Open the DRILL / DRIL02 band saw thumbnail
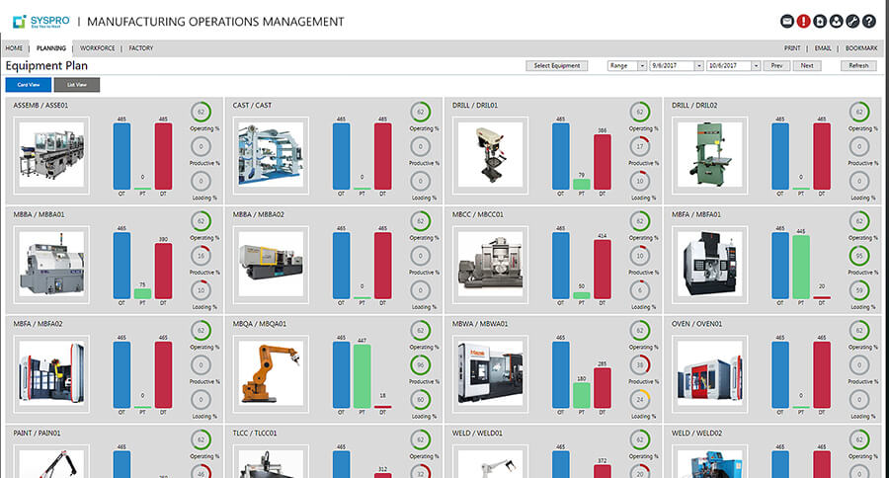This screenshot has width=889, height=478. pyautogui.click(x=710, y=155)
